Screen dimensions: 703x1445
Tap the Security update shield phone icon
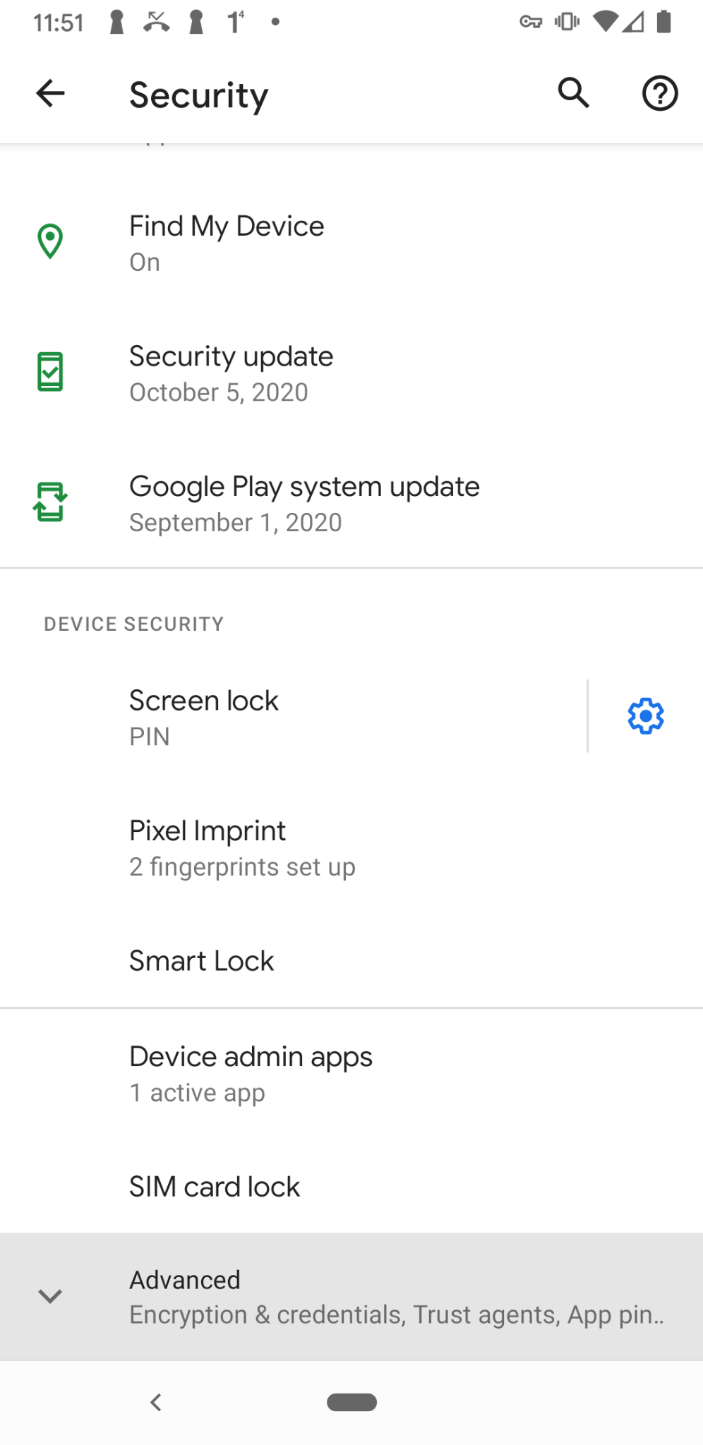50,370
